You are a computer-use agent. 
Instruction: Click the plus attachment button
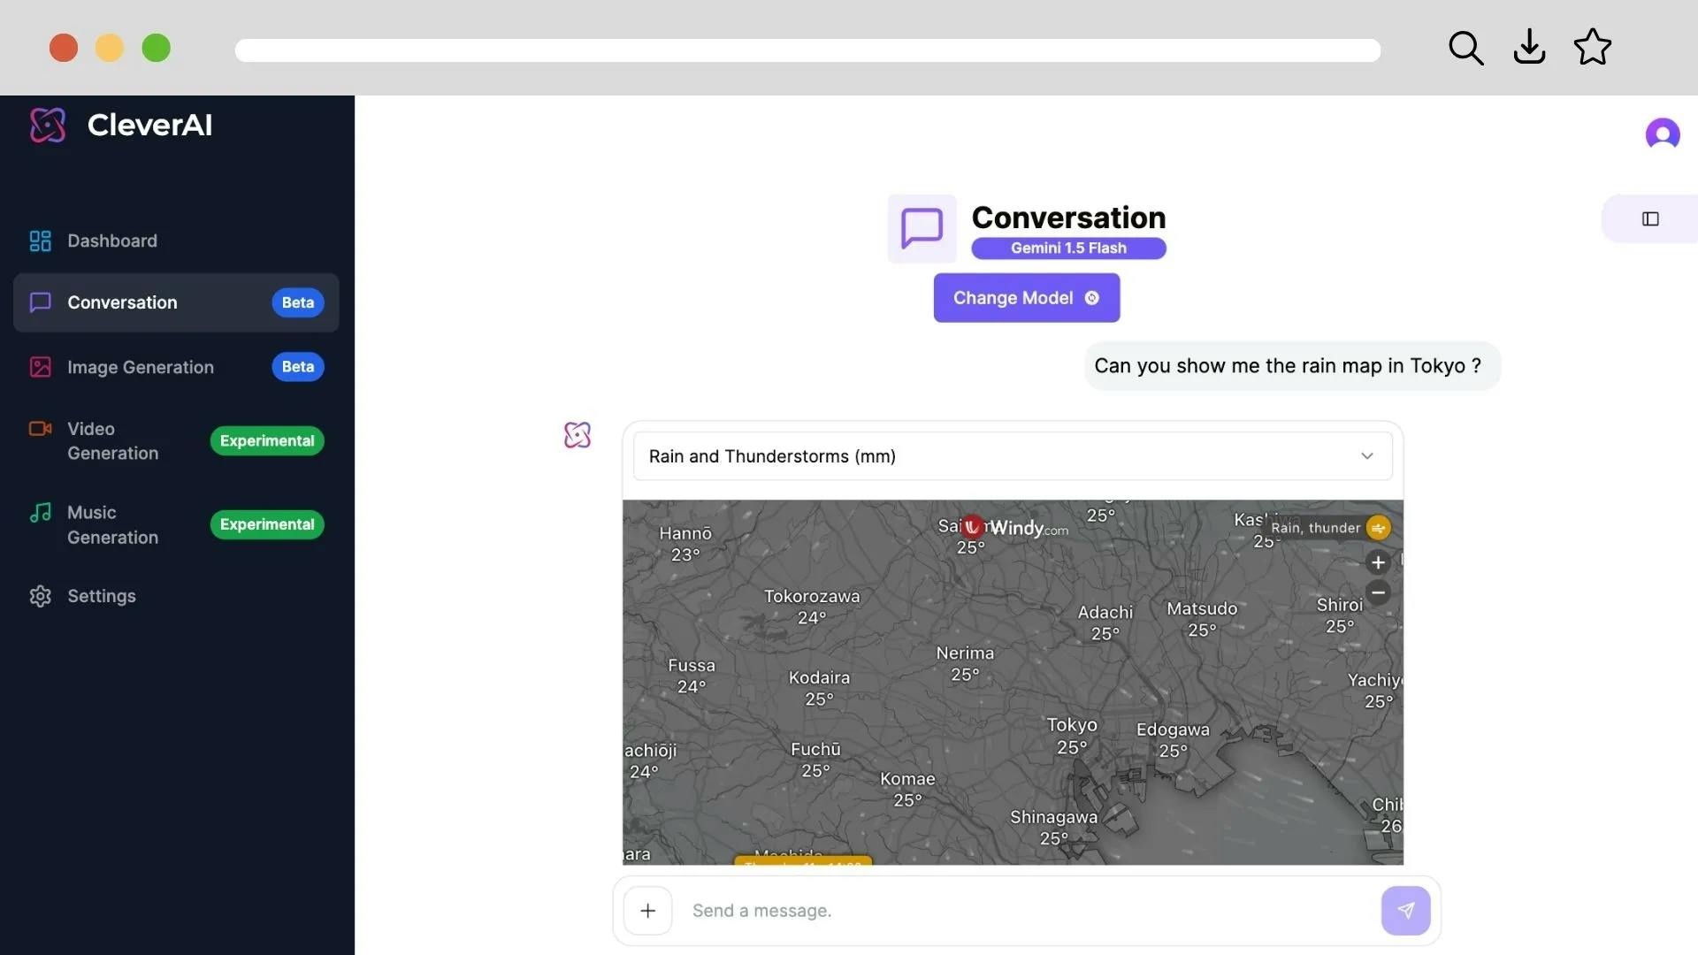point(647,911)
